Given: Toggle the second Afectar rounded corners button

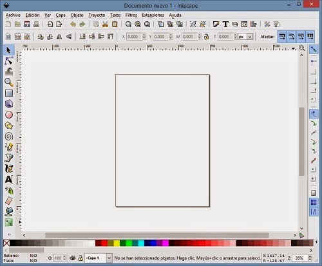Looking at the screenshot, I should click(x=292, y=37).
